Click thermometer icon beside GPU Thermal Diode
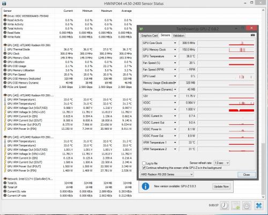The height and width of the screenshot is (215, 268). 5,49
